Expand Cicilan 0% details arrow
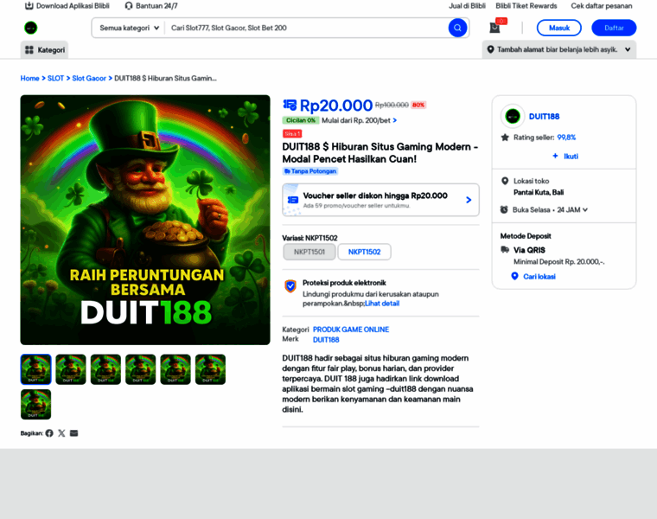The image size is (657, 519). point(395,120)
